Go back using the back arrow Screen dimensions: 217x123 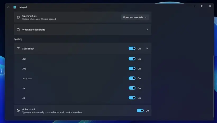[8, 7]
